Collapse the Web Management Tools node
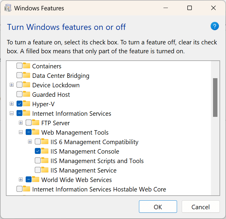The image size is (226, 219). point(21,132)
